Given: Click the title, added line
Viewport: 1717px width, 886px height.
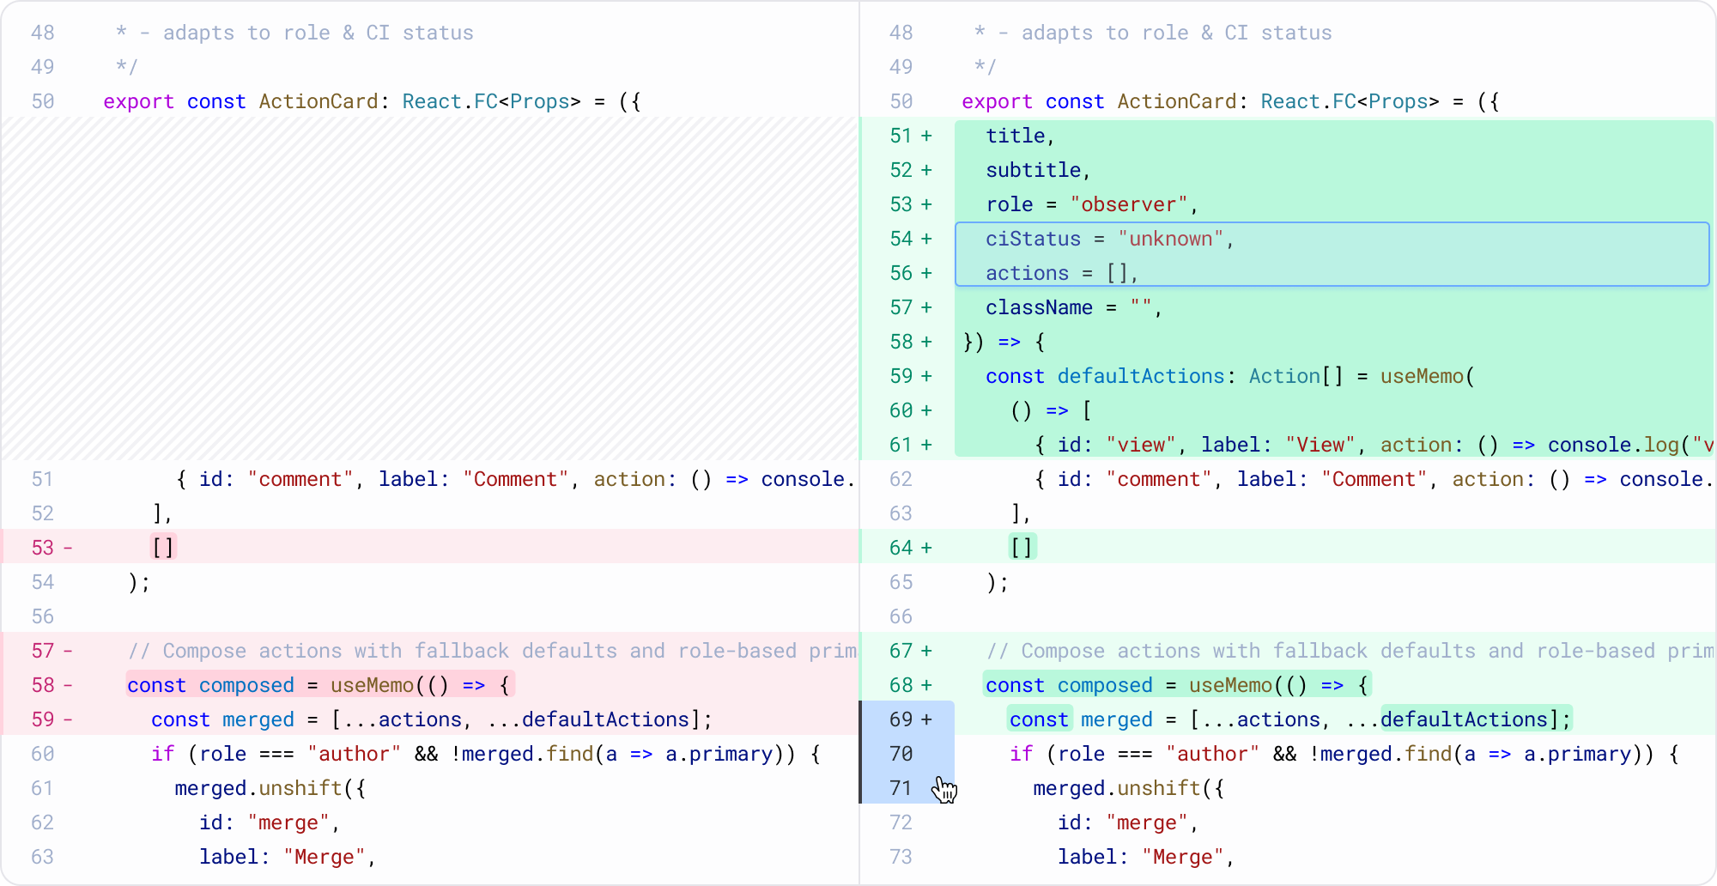Looking at the screenshot, I should (1288, 136).
